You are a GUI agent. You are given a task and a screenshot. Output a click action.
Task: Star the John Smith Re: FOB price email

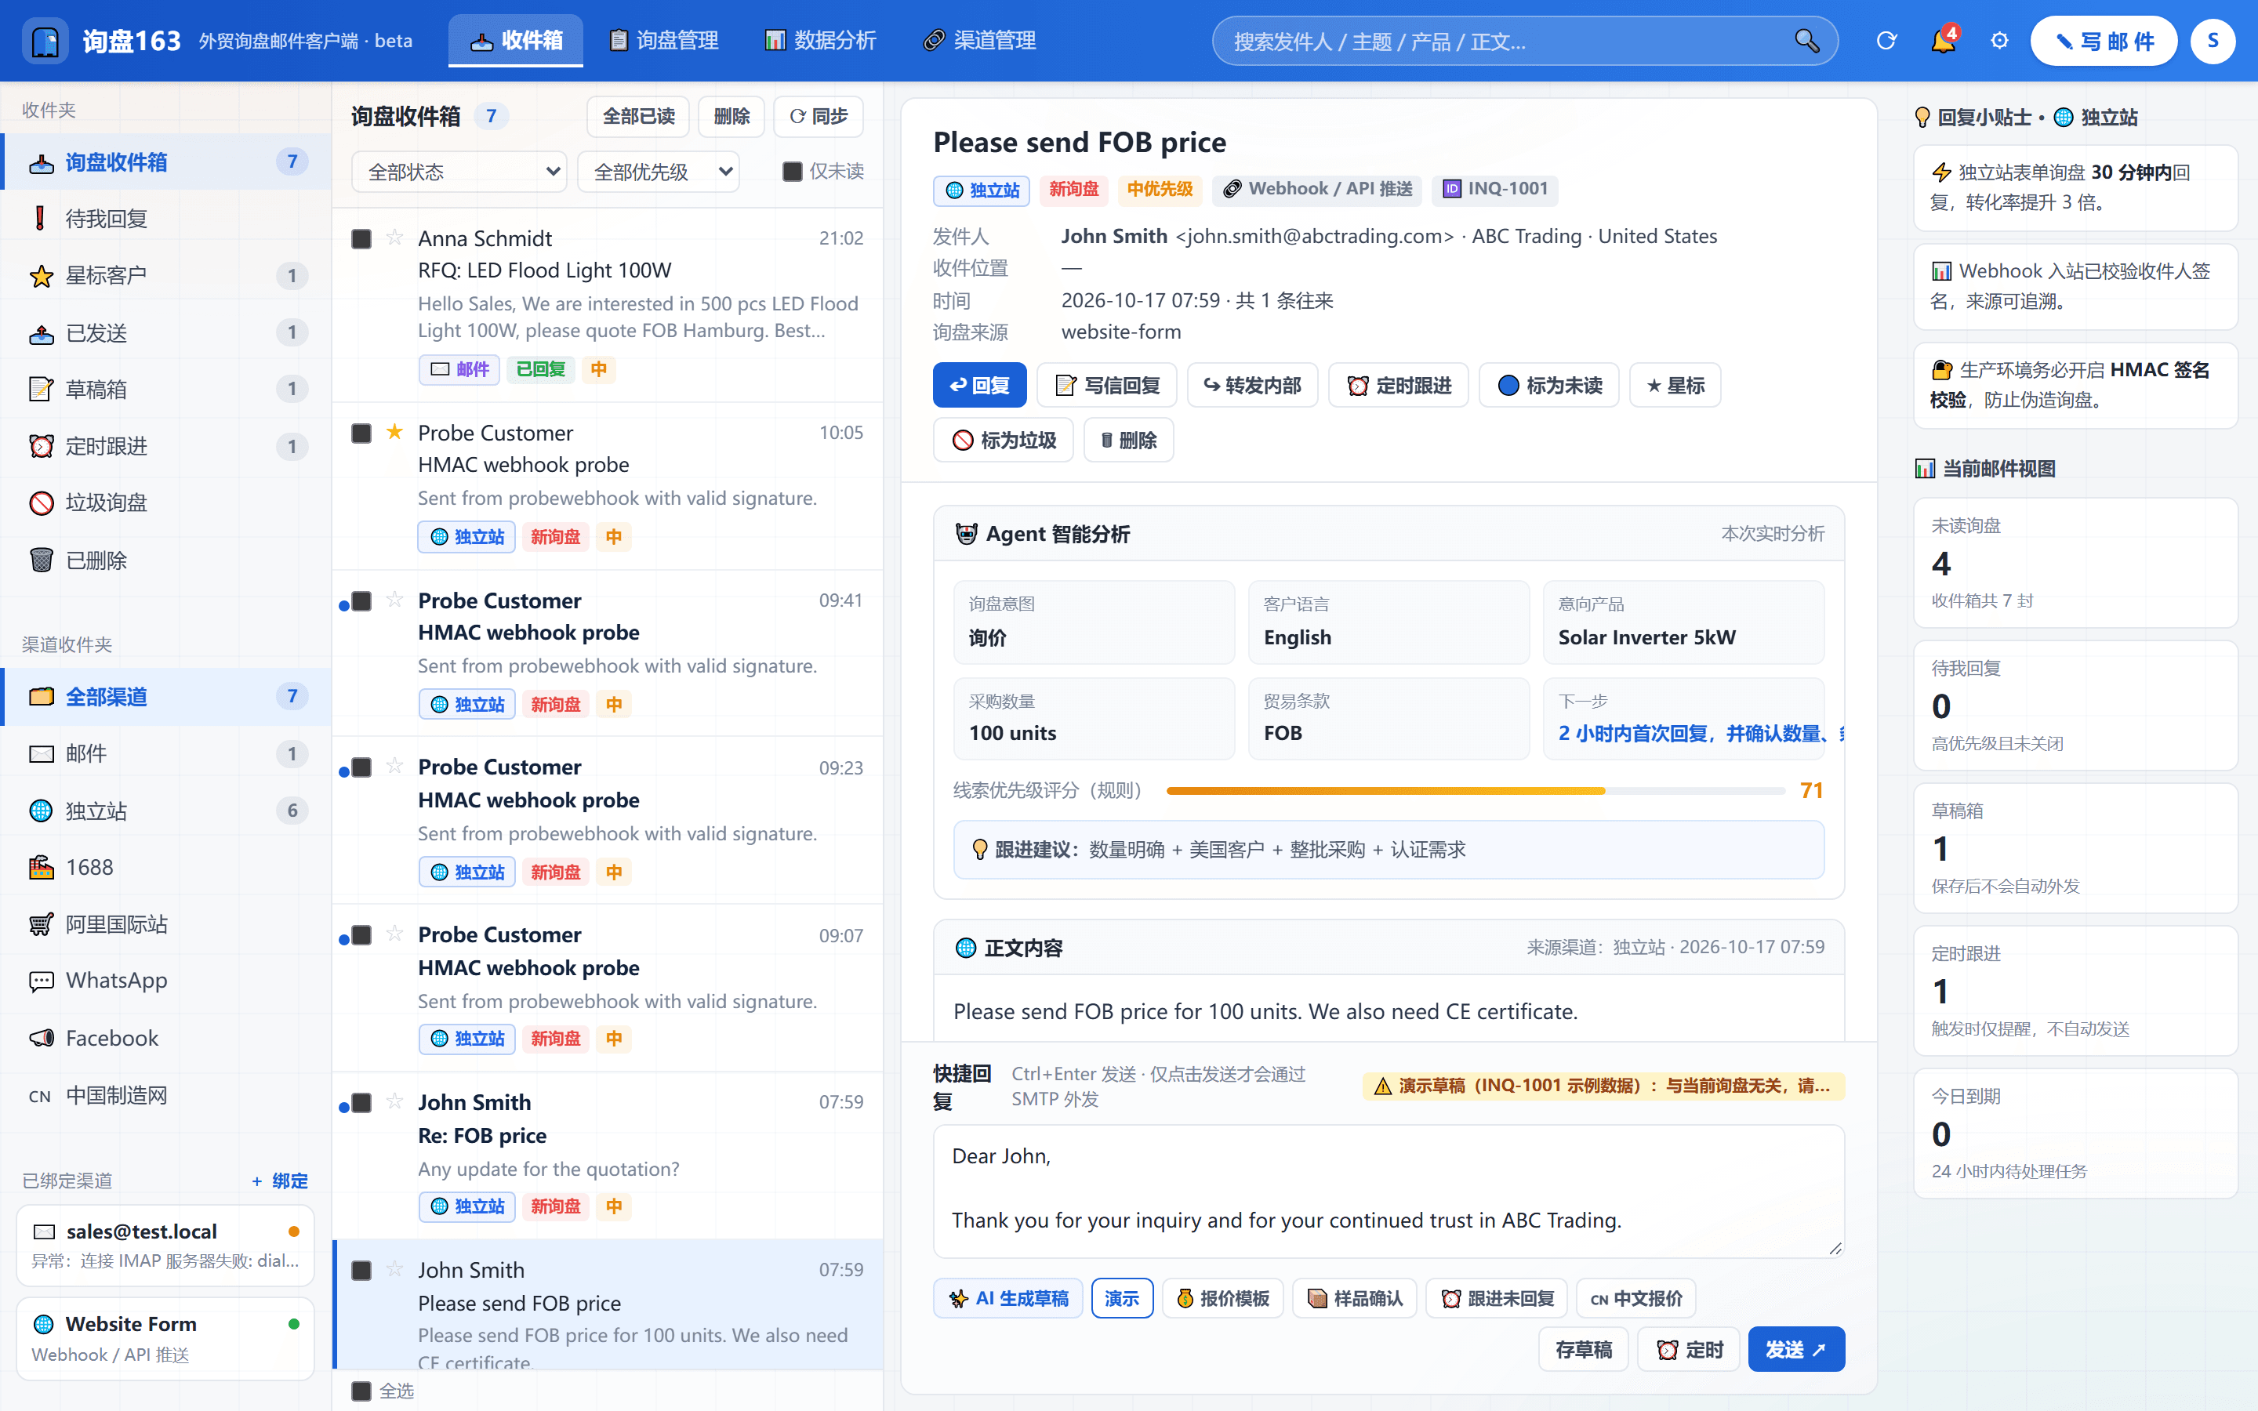point(394,1101)
